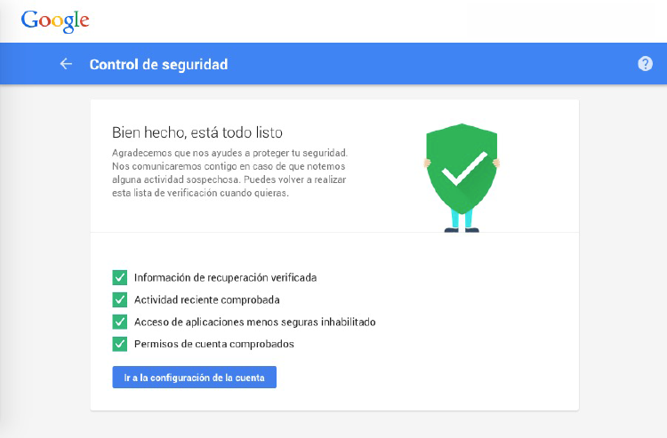Toggle the 'Permisos de cuenta comprobados' checkbox
This screenshot has height=438, width=667.
(x=119, y=344)
